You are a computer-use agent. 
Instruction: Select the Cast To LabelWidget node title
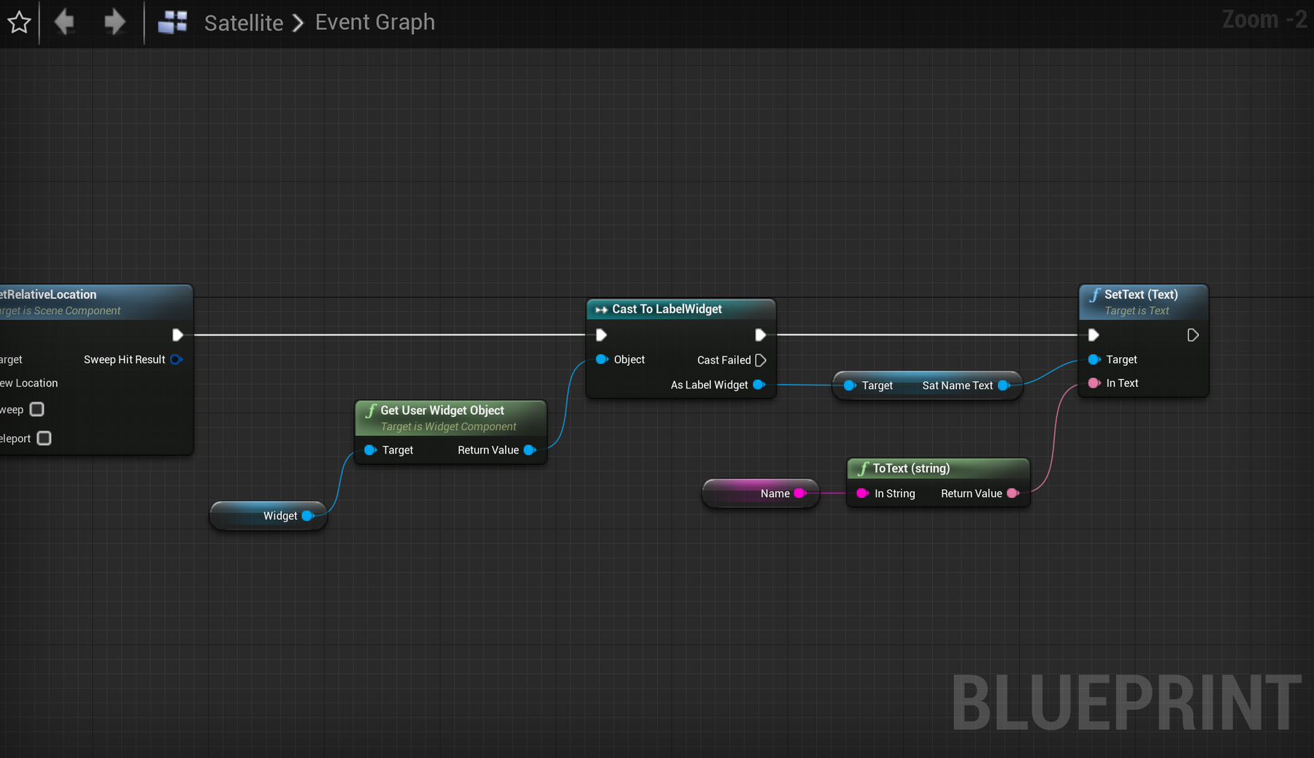(x=667, y=309)
